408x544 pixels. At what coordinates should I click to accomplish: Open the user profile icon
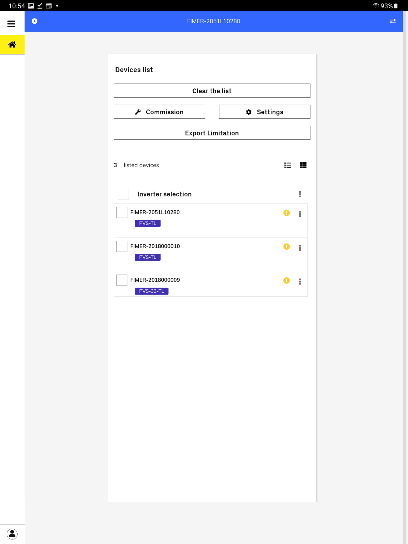click(12, 534)
